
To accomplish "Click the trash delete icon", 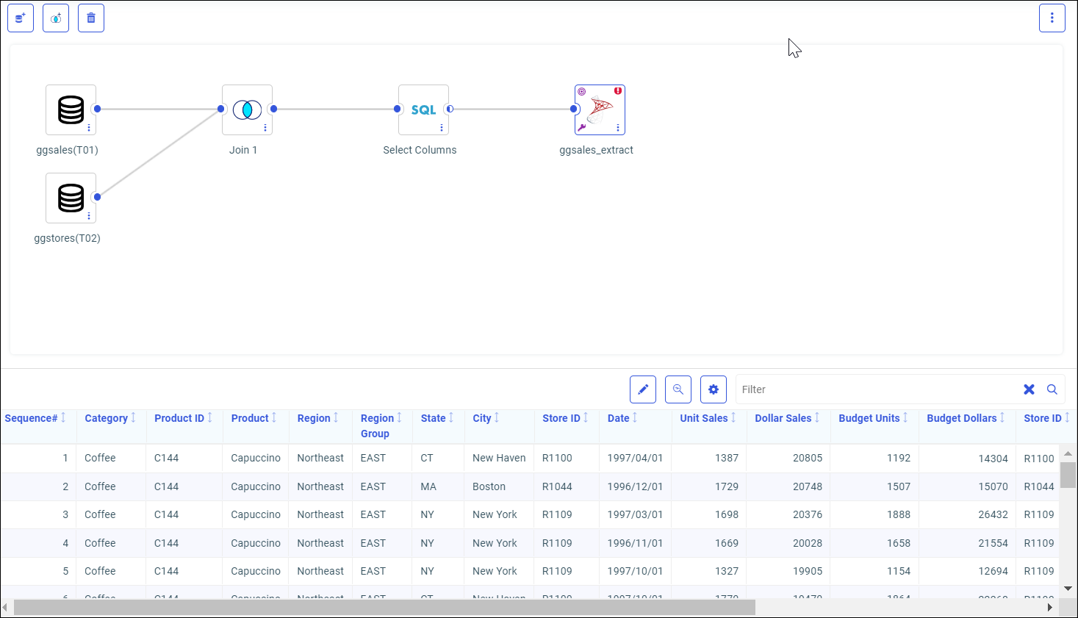I will pos(91,18).
